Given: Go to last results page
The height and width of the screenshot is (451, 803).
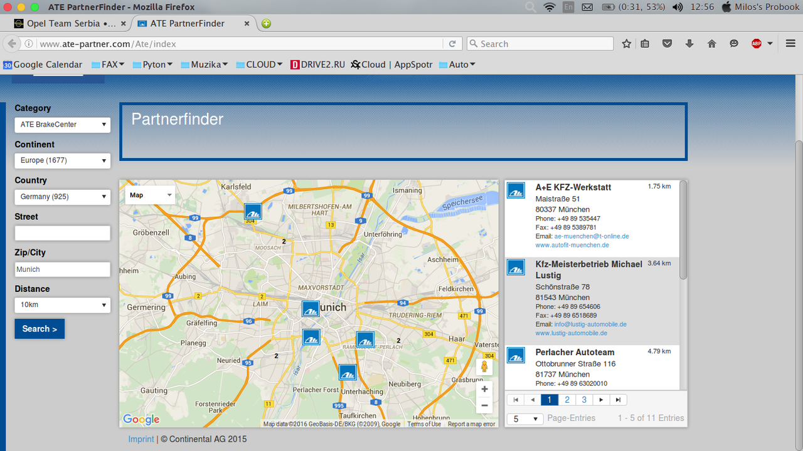Looking at the screenshot, I should point(618,400).
